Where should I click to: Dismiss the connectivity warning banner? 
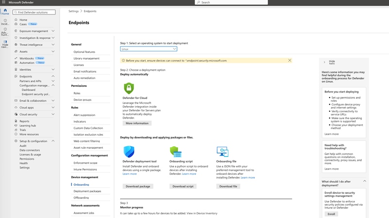(x=289, y=60)
